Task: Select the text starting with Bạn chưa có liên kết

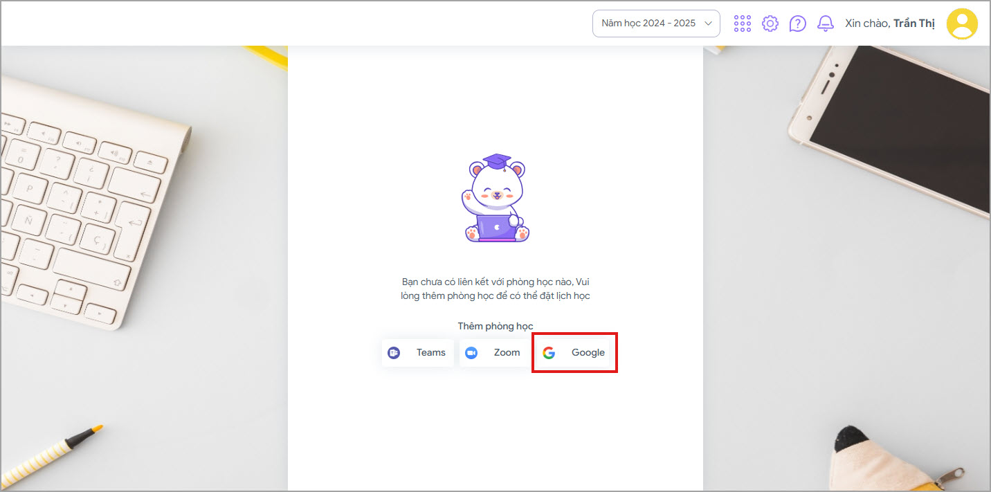Action: [496, 289]
